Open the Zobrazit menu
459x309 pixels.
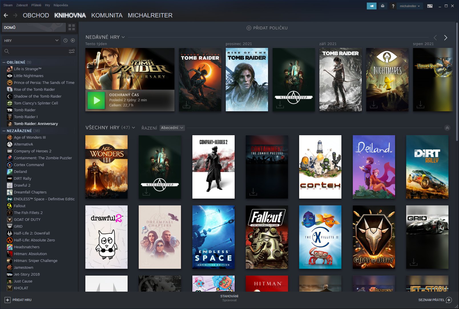point(22,5)
